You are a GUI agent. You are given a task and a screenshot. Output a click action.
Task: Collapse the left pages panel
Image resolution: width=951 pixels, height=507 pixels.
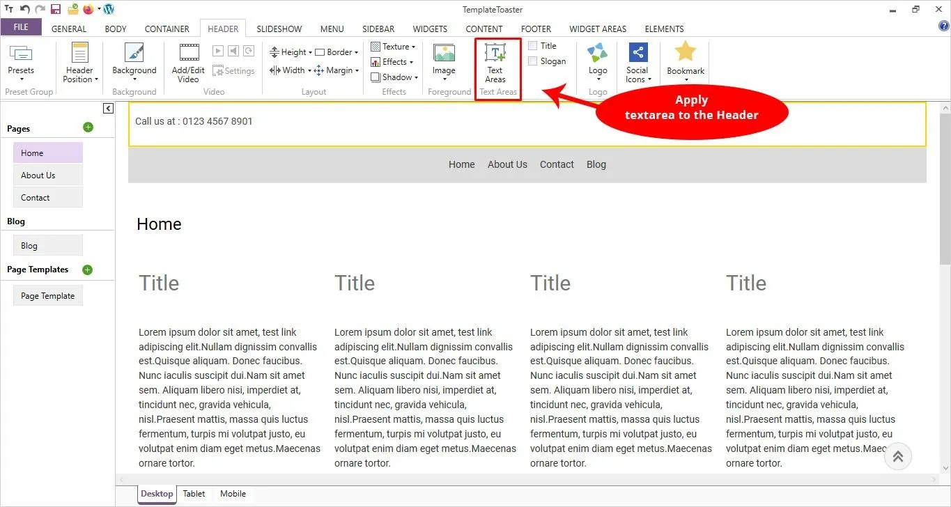pyautogui.click(x=109, y=108)
